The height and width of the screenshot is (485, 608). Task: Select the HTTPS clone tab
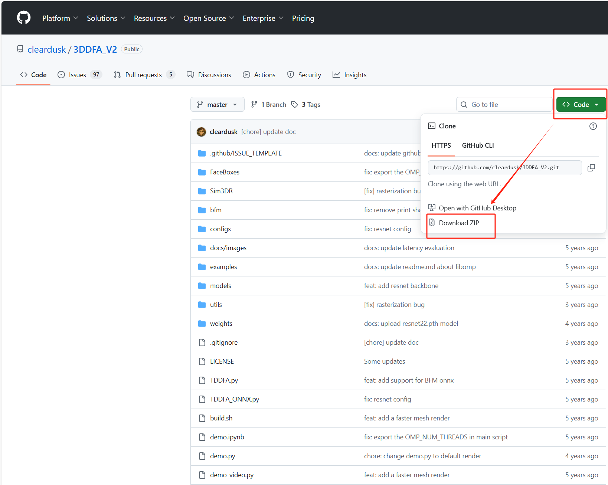[x=441, y=145]
